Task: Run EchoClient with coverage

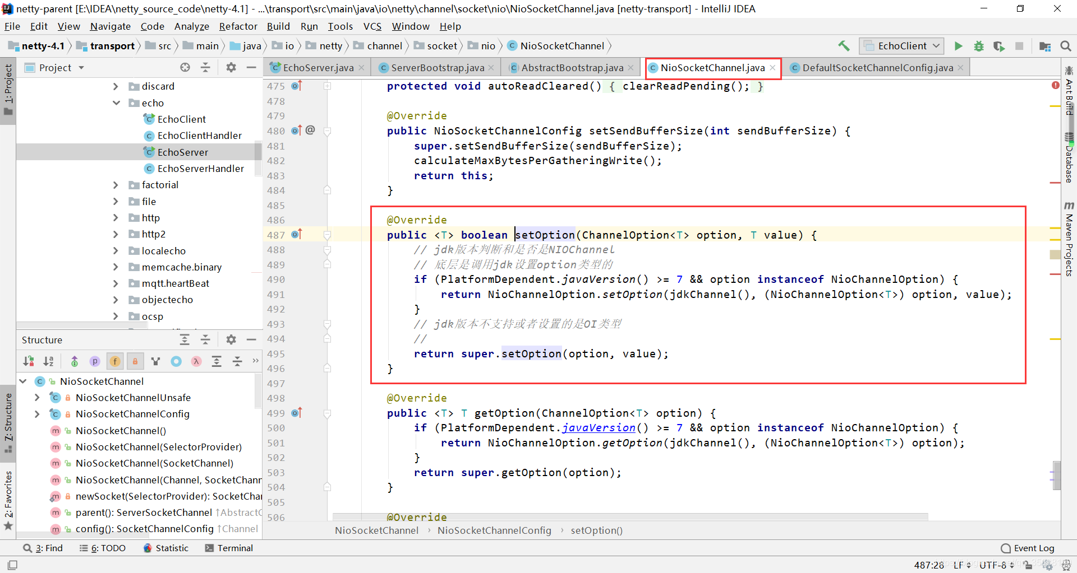Action: 999,46
